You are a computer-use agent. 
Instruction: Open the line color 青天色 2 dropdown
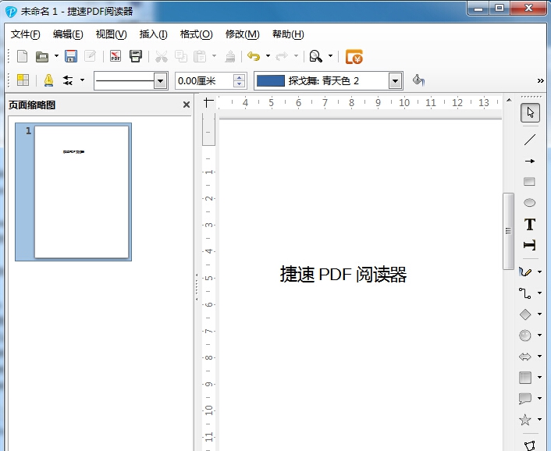click(x=395, y=81)
